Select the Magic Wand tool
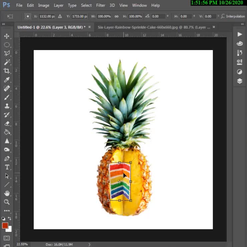 tap(7, 62)
